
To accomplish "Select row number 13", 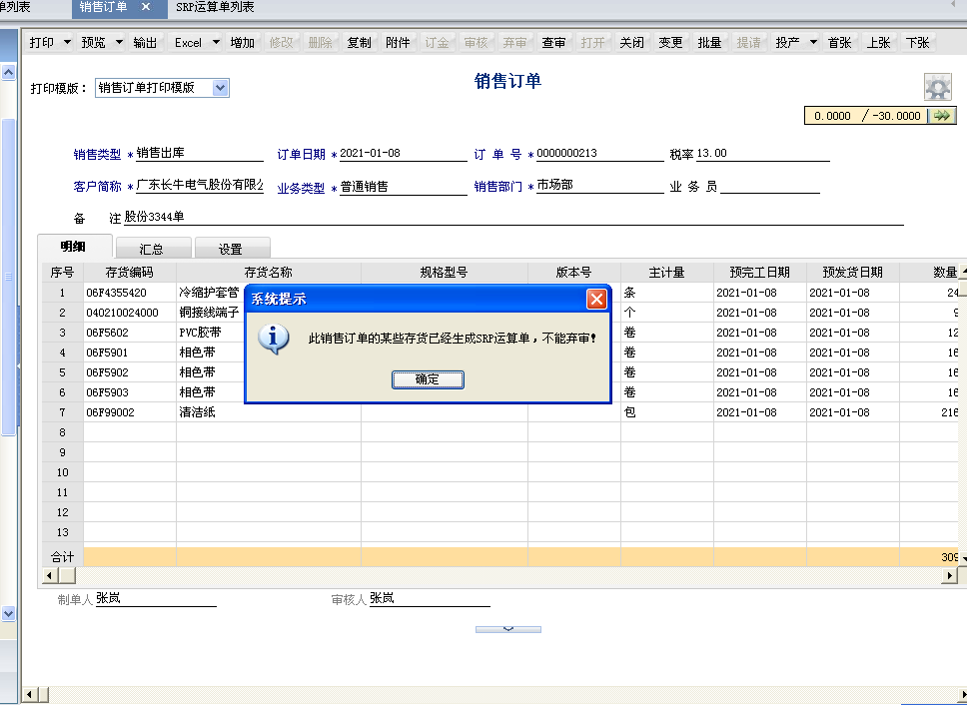I will (x=62, y=532).
